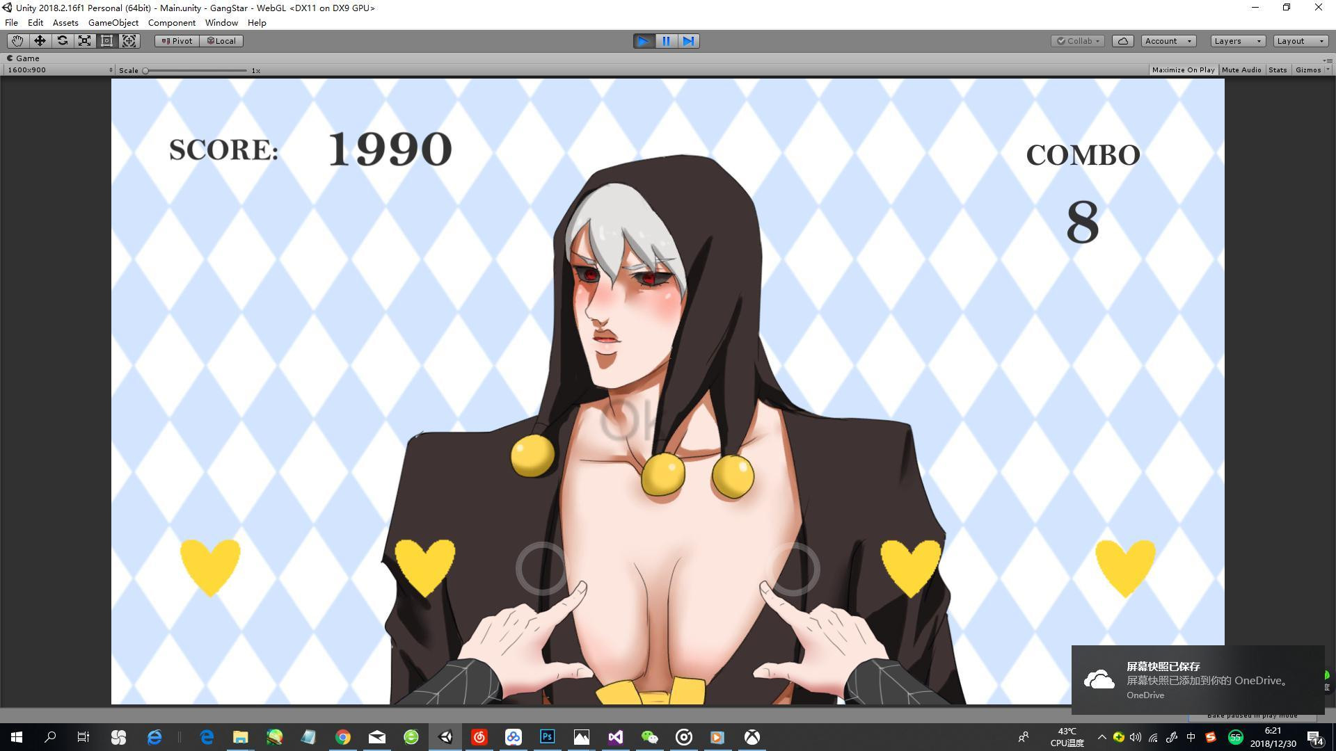Open Photoshop from the taskbar
1336x751 pixels.
coord(548,737)
